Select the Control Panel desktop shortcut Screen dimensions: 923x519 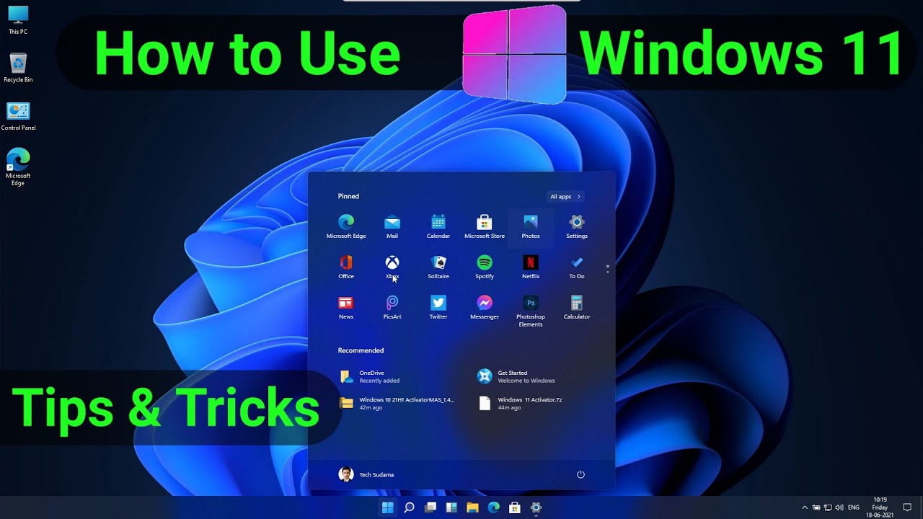pos(18,116)
